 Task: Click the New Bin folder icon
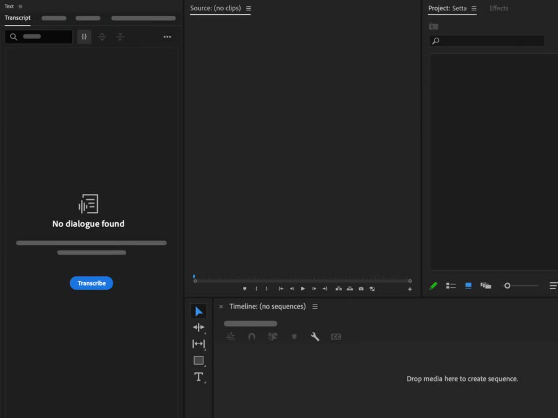[433, 26]
